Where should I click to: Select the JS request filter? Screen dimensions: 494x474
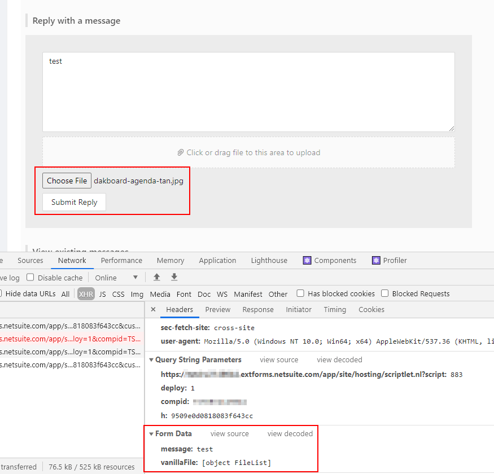point(103,293)
